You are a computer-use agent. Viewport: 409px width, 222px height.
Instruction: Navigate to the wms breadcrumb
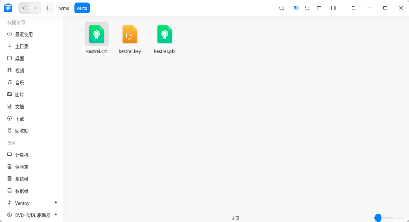[64, 8]
